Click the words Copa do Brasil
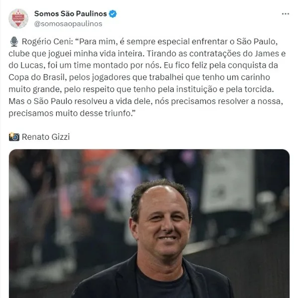Viewport: 294px width, 298px height. tap(37, 77)
